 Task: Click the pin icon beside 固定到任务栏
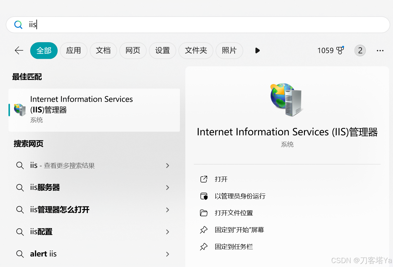pos(204,247)
